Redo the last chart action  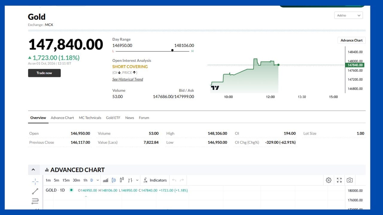tap(182, 180)
